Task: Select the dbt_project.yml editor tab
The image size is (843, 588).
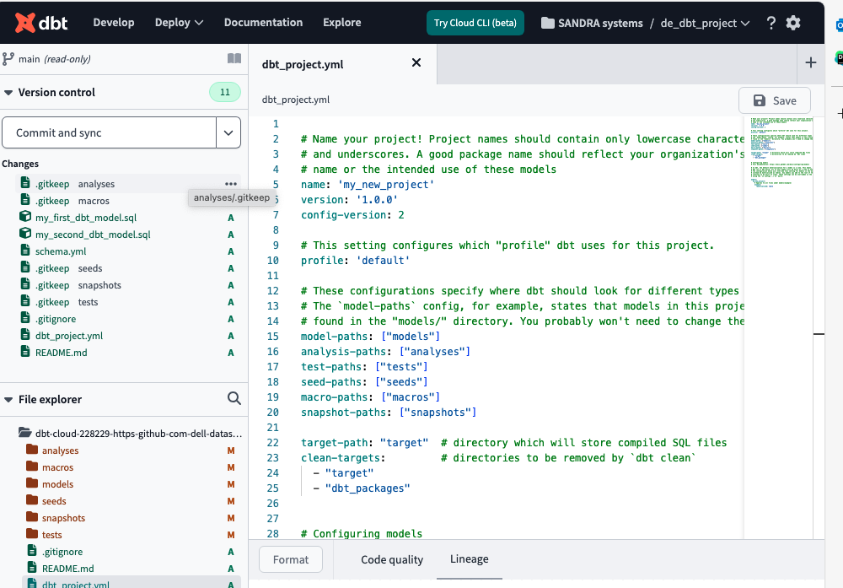Action: tap(342, 64)
